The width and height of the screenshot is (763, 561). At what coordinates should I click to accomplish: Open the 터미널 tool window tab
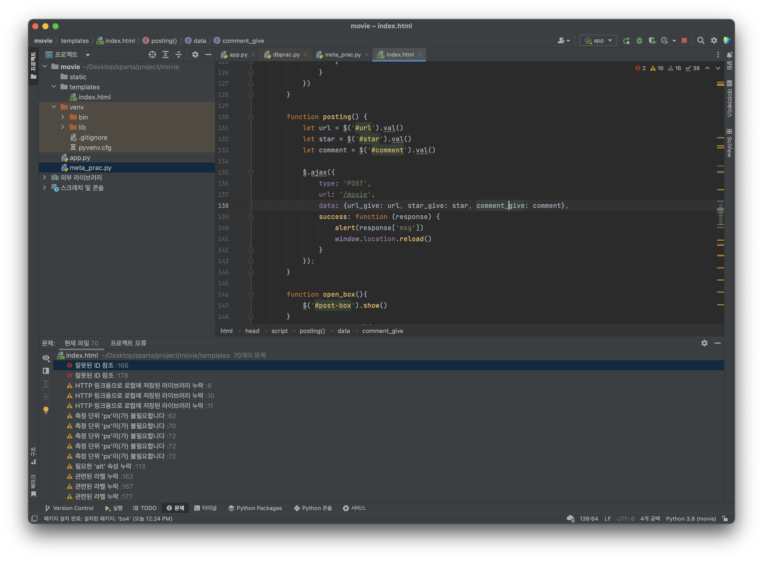206,508
